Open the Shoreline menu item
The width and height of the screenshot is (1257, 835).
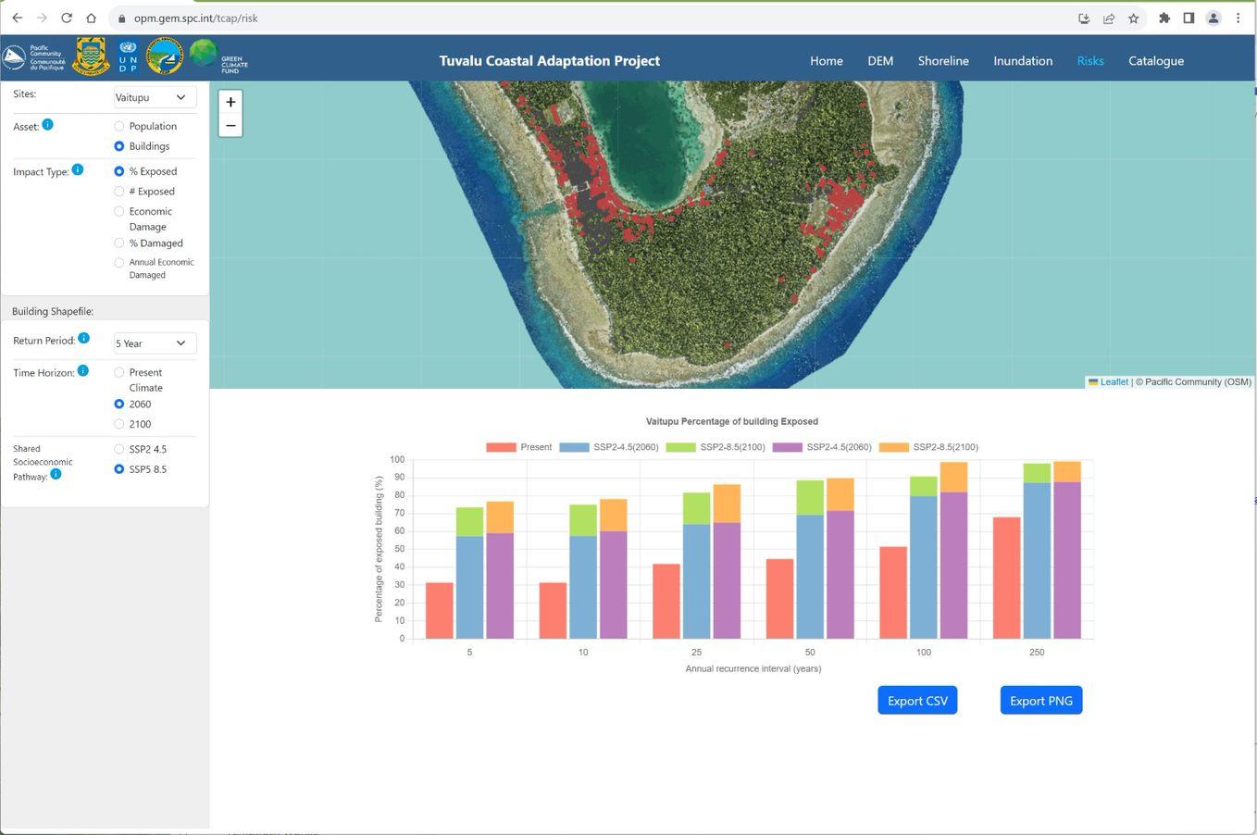tap(943, 61)
